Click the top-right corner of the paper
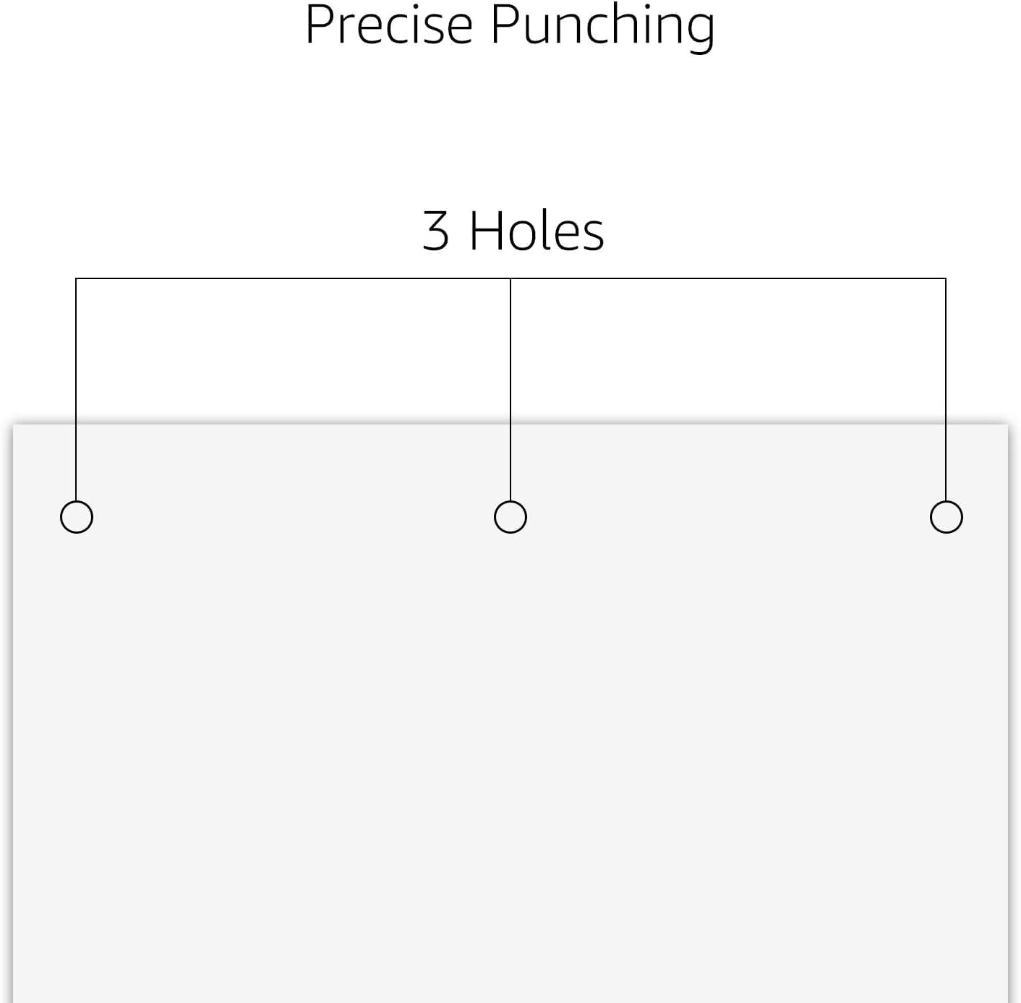 [1007, 426]
